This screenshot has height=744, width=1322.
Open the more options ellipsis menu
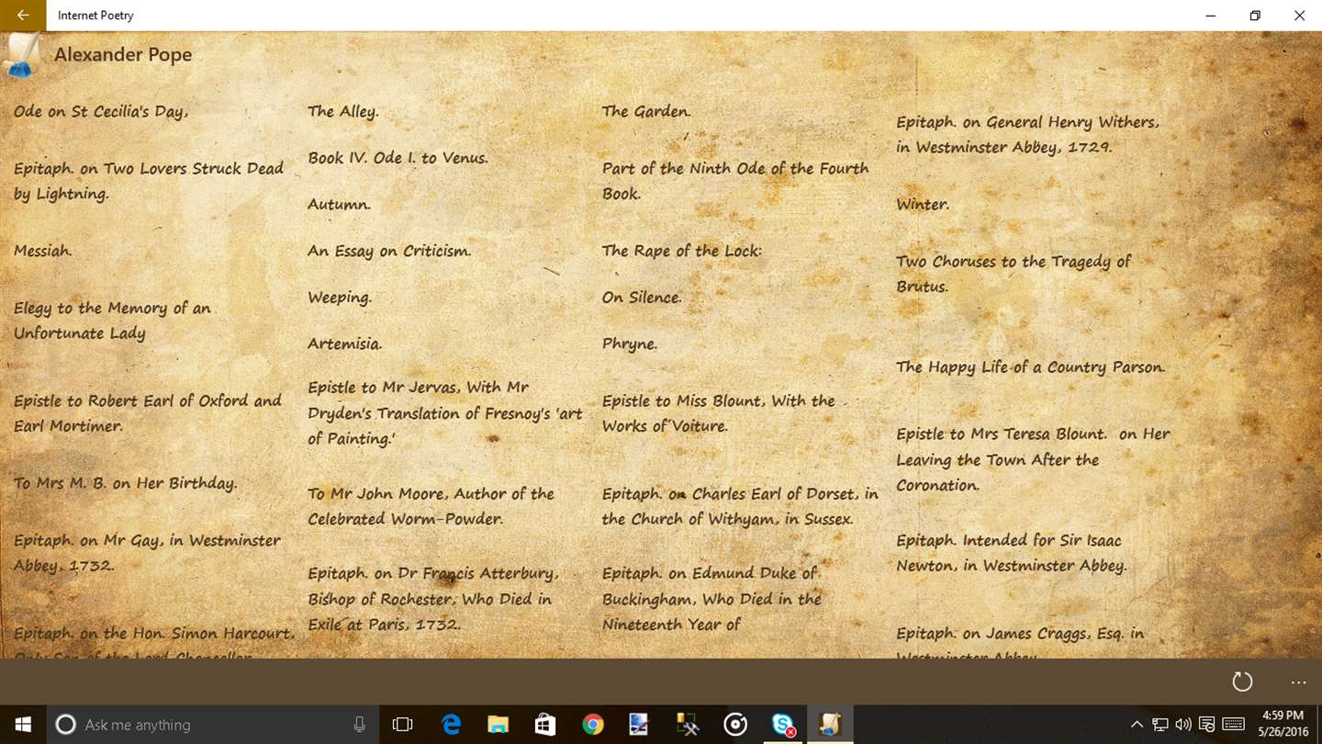(x=1298, y=682)
